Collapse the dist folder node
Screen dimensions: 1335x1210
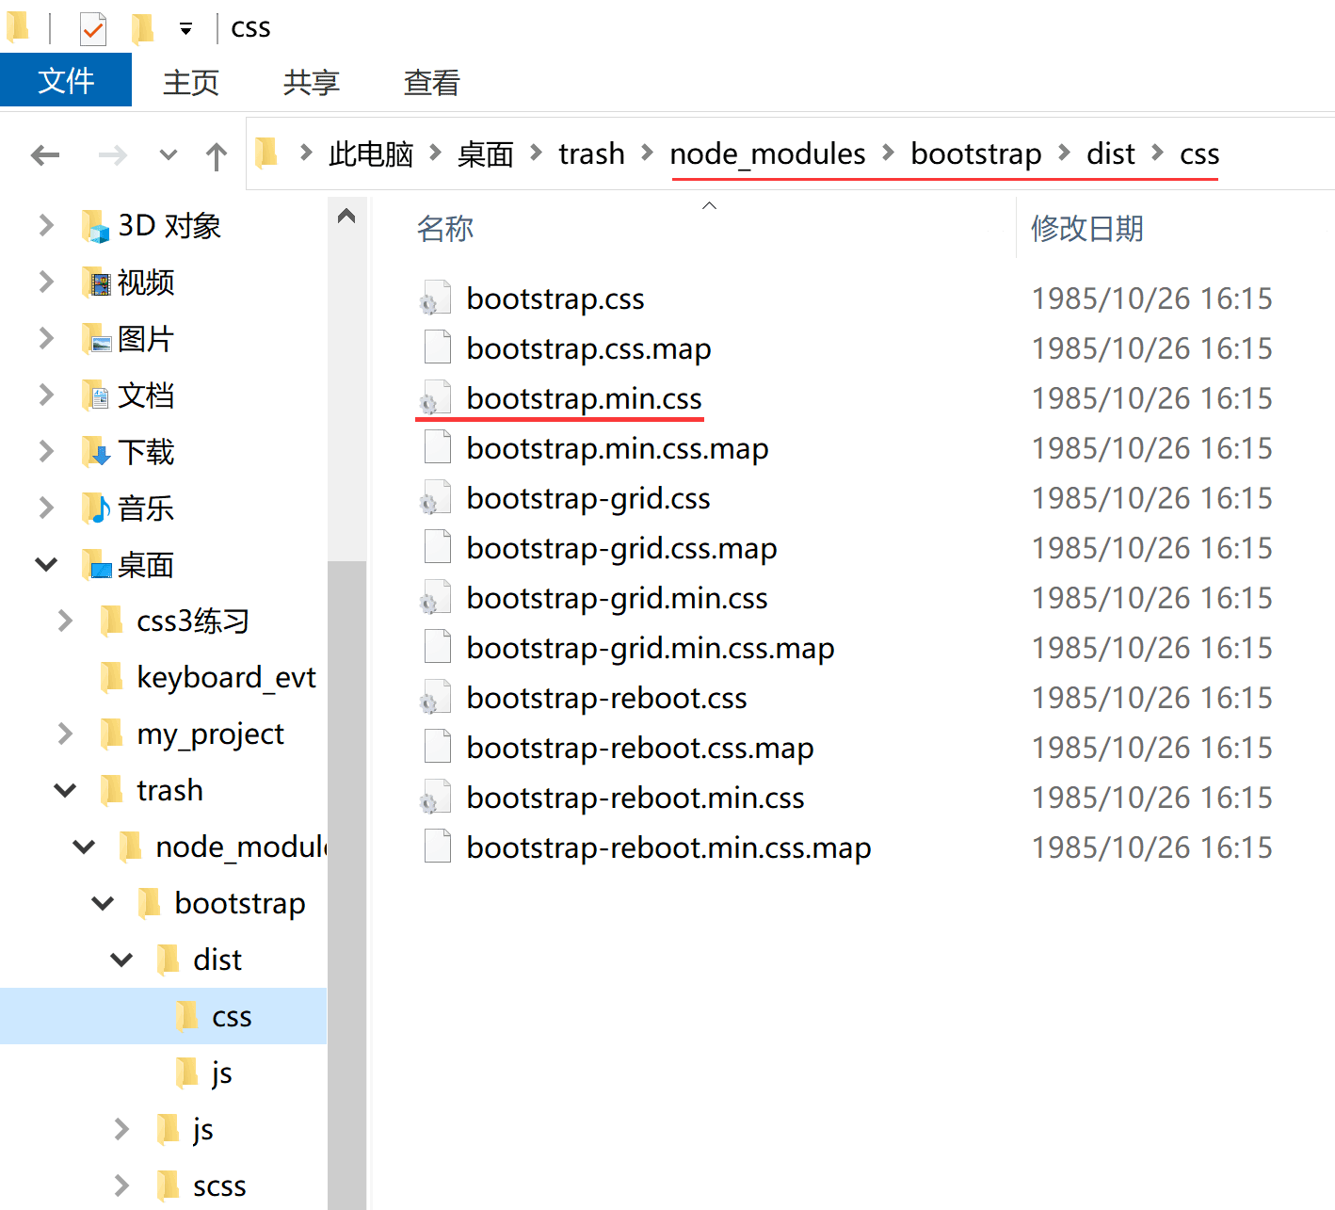click(x=121, y=960)
